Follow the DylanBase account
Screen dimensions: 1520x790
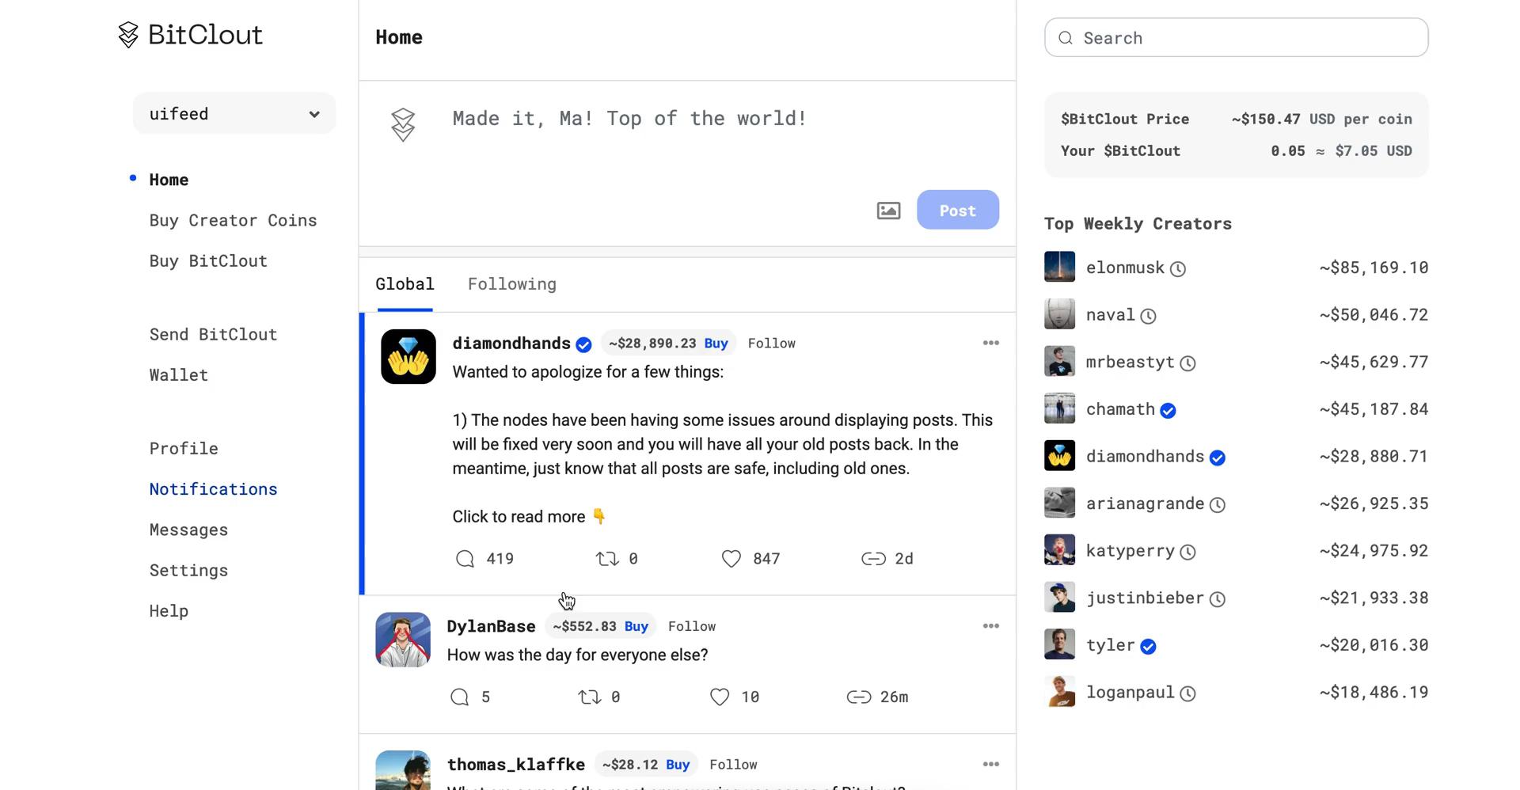pyautogui.click(x=692, y=625)
